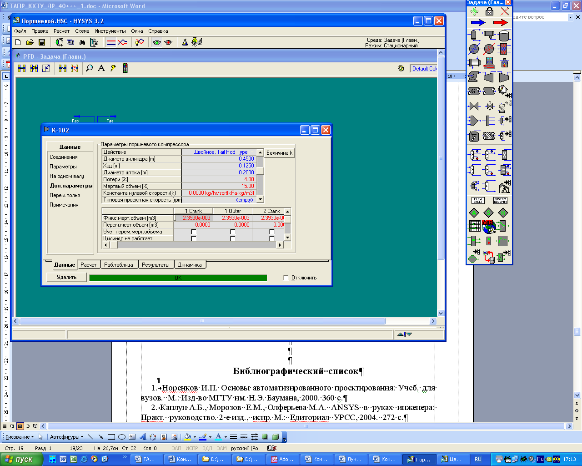This screenshot has width=582, height=466.
Task: Enable the Отключить checkbox
Action: tap(286, 278)
